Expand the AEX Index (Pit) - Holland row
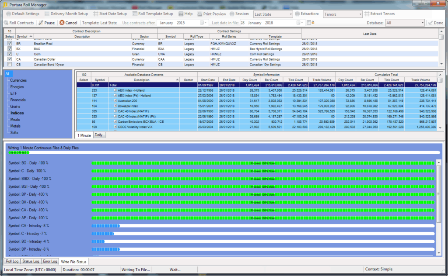Screen dimensions: 448x276 (x=115, y=96)
